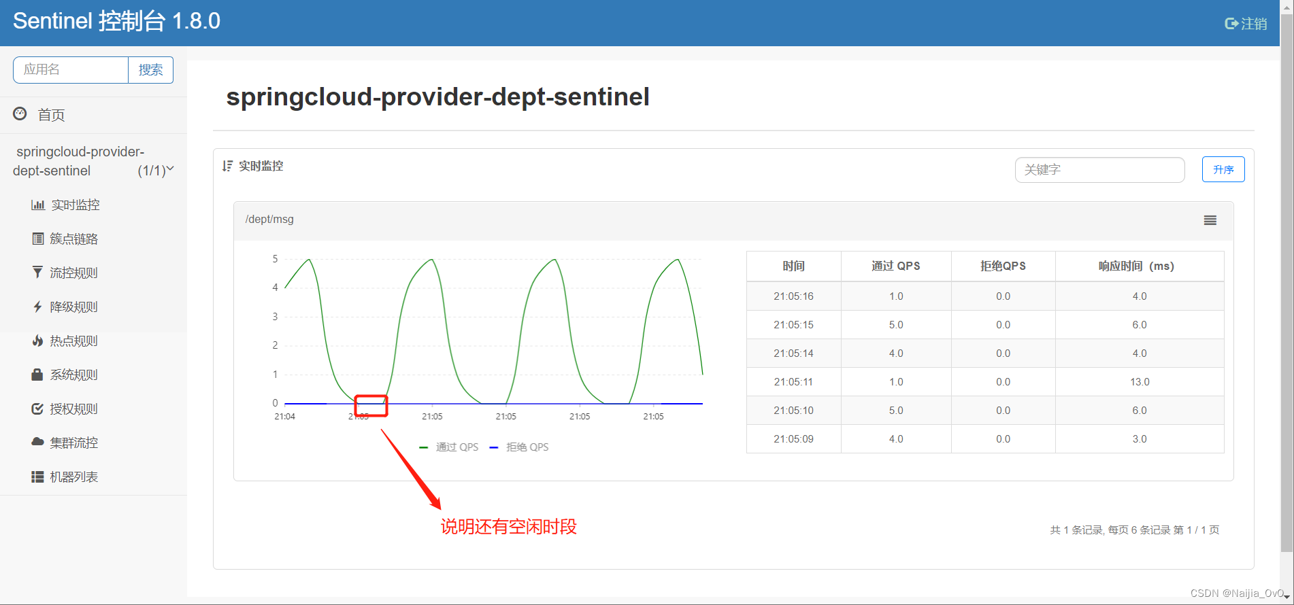The height and width of the screenshot is (605, 1294).
Task: Open 实时监控 in the sidebar
Action: tap(75, 205)
